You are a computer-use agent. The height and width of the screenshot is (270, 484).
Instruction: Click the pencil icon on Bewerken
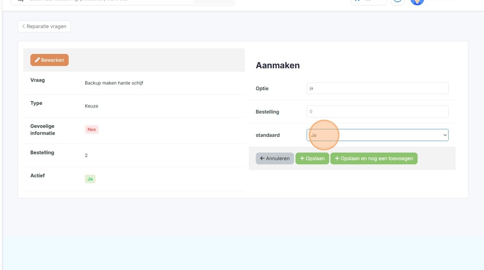pos(37,60)
